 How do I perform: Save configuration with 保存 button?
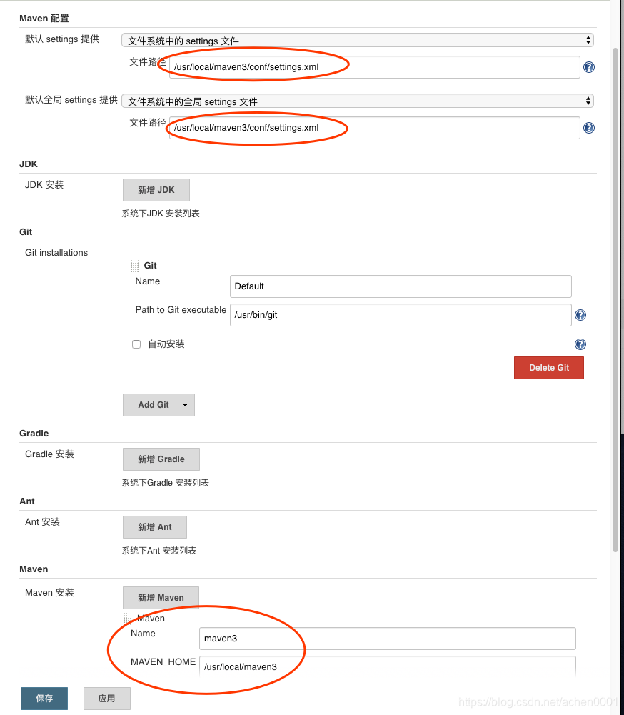(x=44, y=699)
